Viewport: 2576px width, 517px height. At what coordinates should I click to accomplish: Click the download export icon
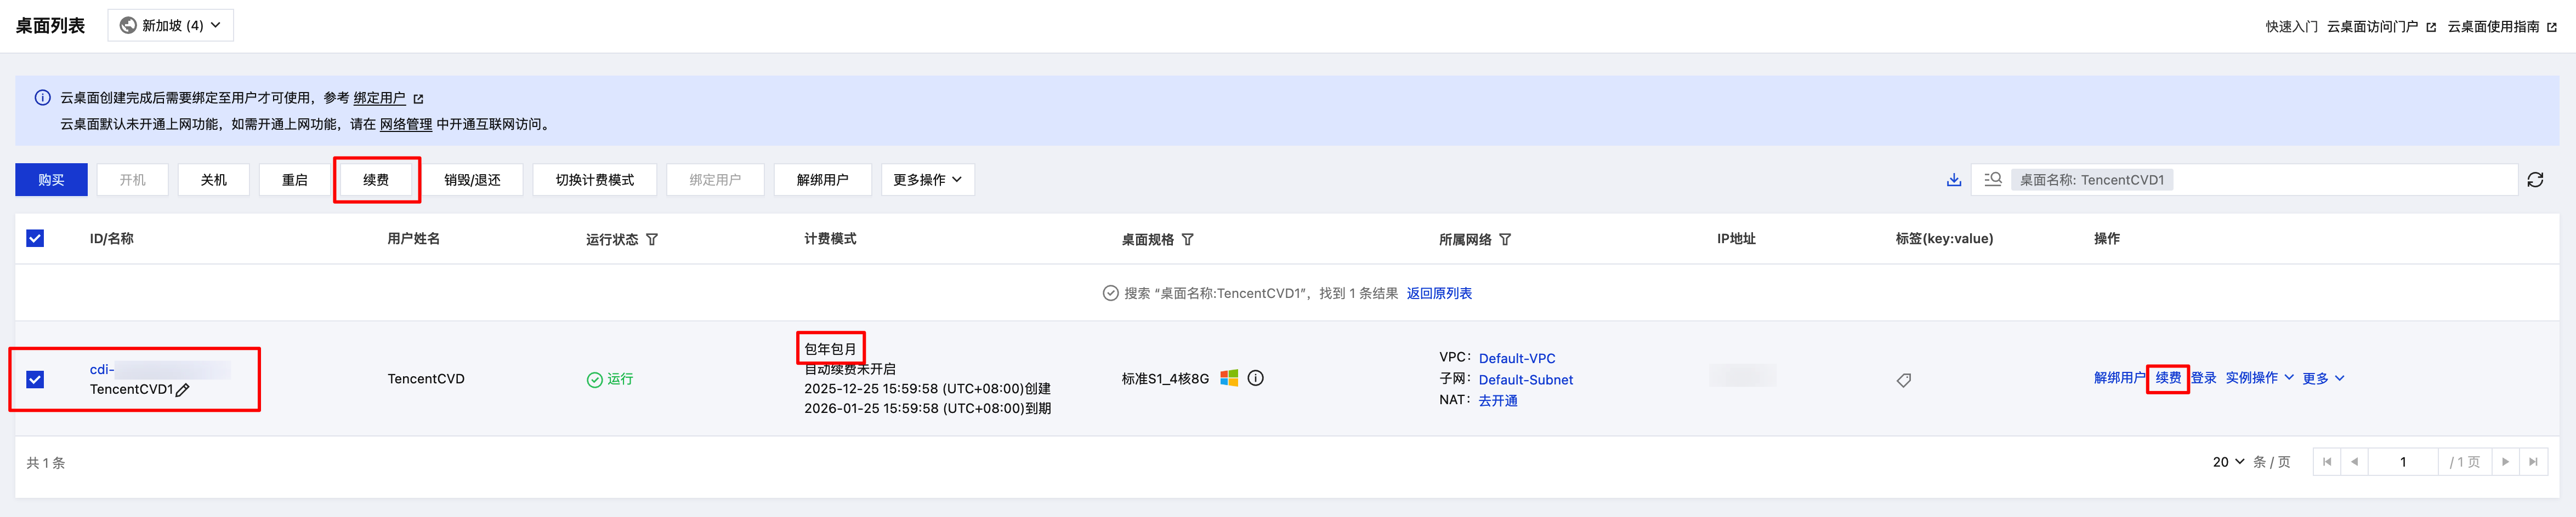(x=1953, y=180)
